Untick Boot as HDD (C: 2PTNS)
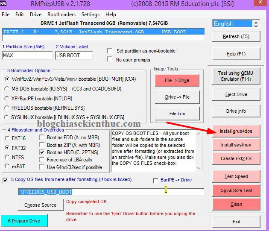The width and height of the screenshot is (269, 231). click(42, 152)
